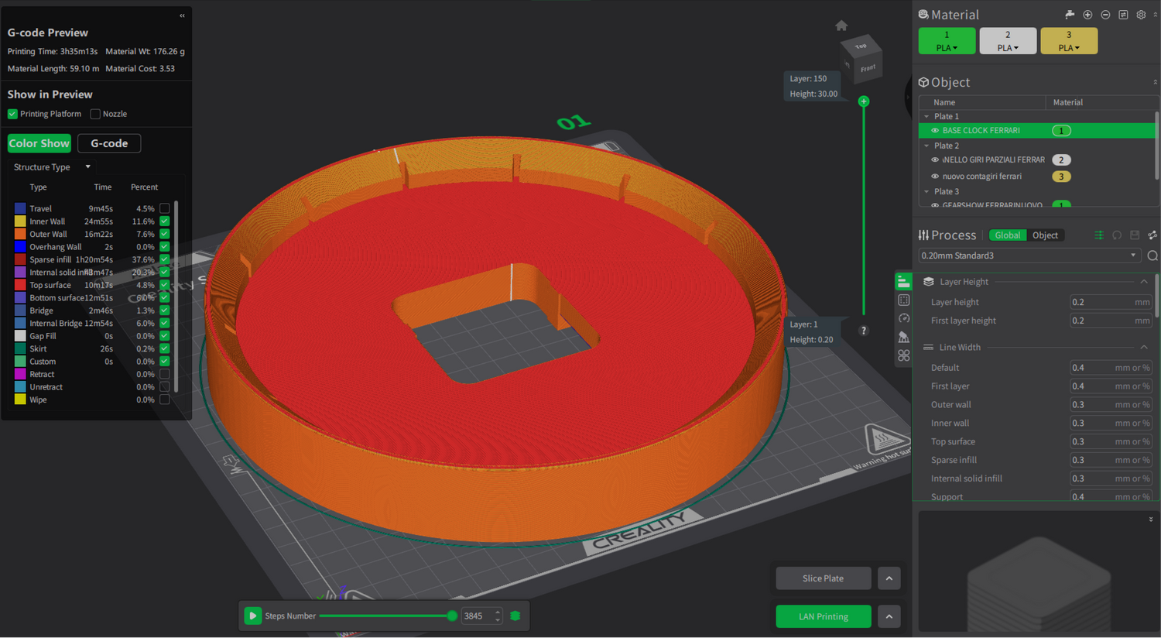This screenshot has width=1161, height=638.
Task: Click the LAN Printing button
Action: [823, 616]
